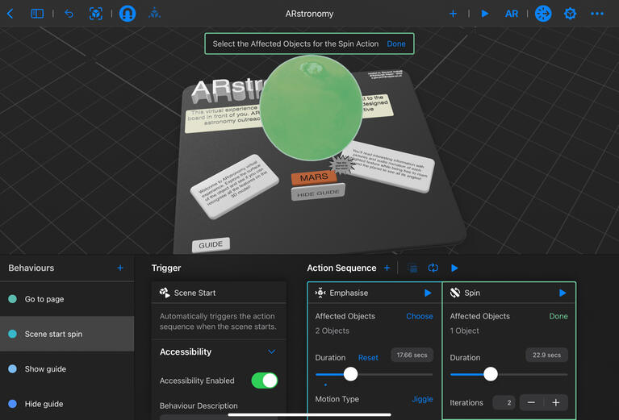The height and width of the screenshot is (420, 619).
Task: Edit the 22.9 secs duration field
Action: [x=546, y=355]
